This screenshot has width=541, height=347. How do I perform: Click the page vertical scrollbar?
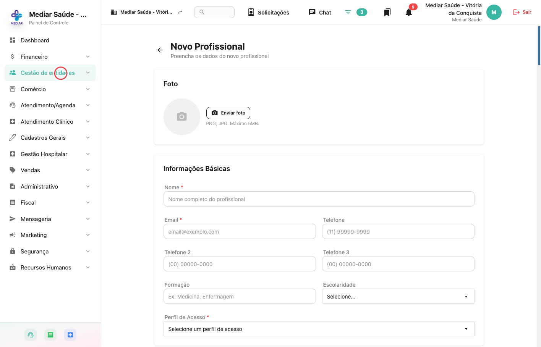(539, 46)
